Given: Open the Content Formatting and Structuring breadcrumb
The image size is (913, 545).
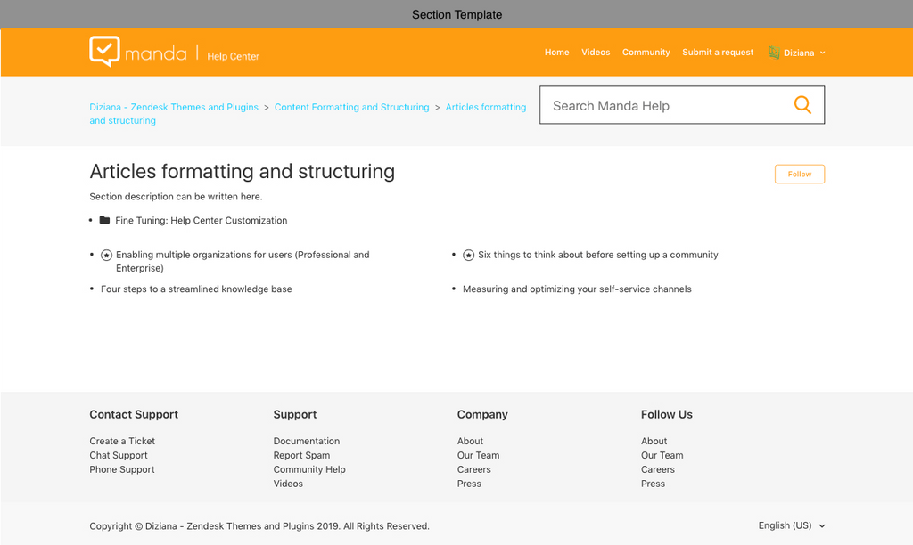Looking at the screenshot, I should coord(351,106).
